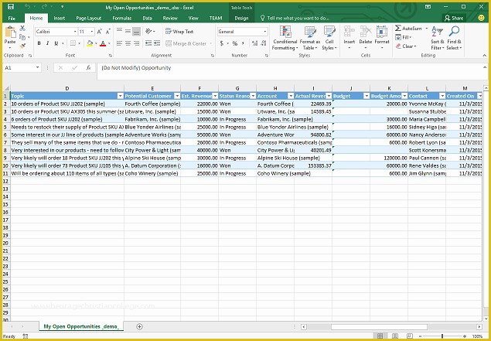The width and height of the screenshot is (491, 341).
Task: Switch to Insert ribbon tab
Action: coord(60,18)
